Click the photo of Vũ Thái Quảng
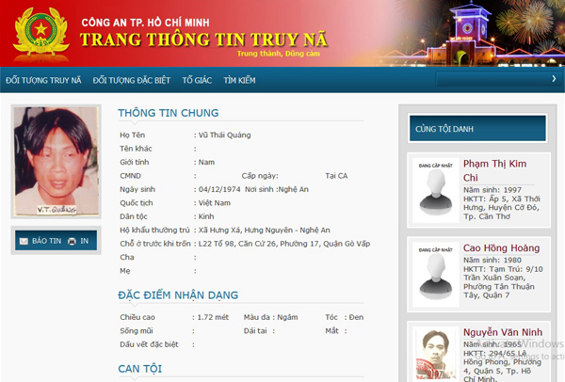 (56, 161)
